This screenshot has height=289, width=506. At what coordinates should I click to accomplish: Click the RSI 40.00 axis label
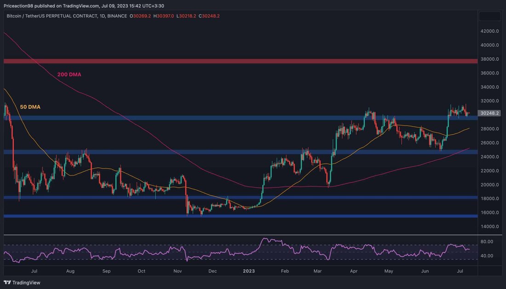487,256
